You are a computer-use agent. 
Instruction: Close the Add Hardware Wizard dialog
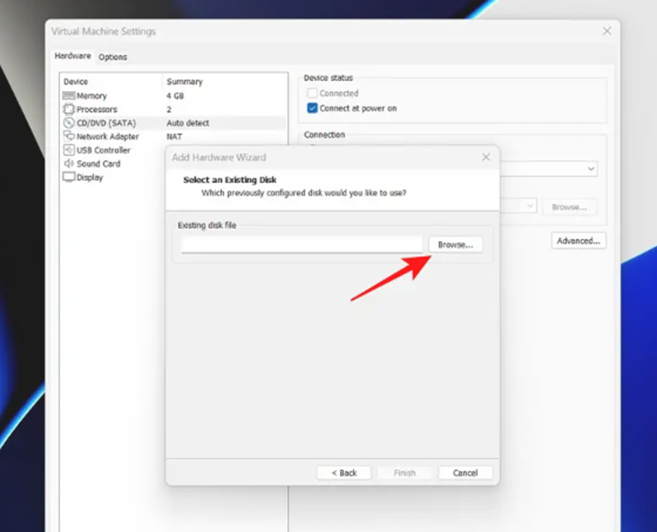coord(486,157)
